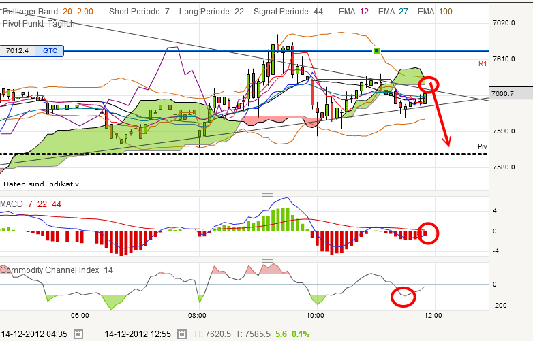Click the Pivot Punkt Täglich label
Screen dimensions: 533x341
[x=38, y=24]
